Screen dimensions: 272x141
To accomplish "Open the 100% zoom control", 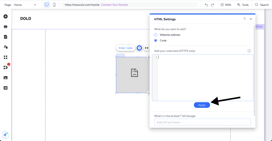I will click(226, 5).
